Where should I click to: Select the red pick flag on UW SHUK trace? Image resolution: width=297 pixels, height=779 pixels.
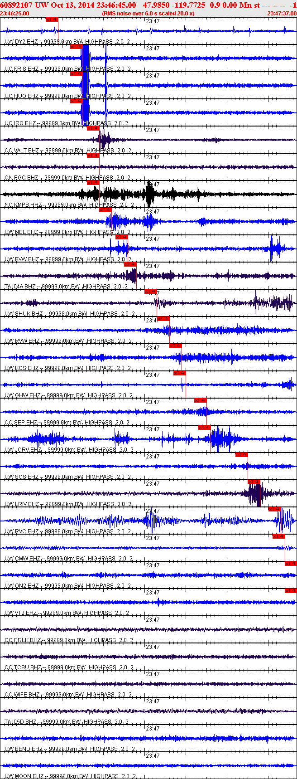(151, 292)
